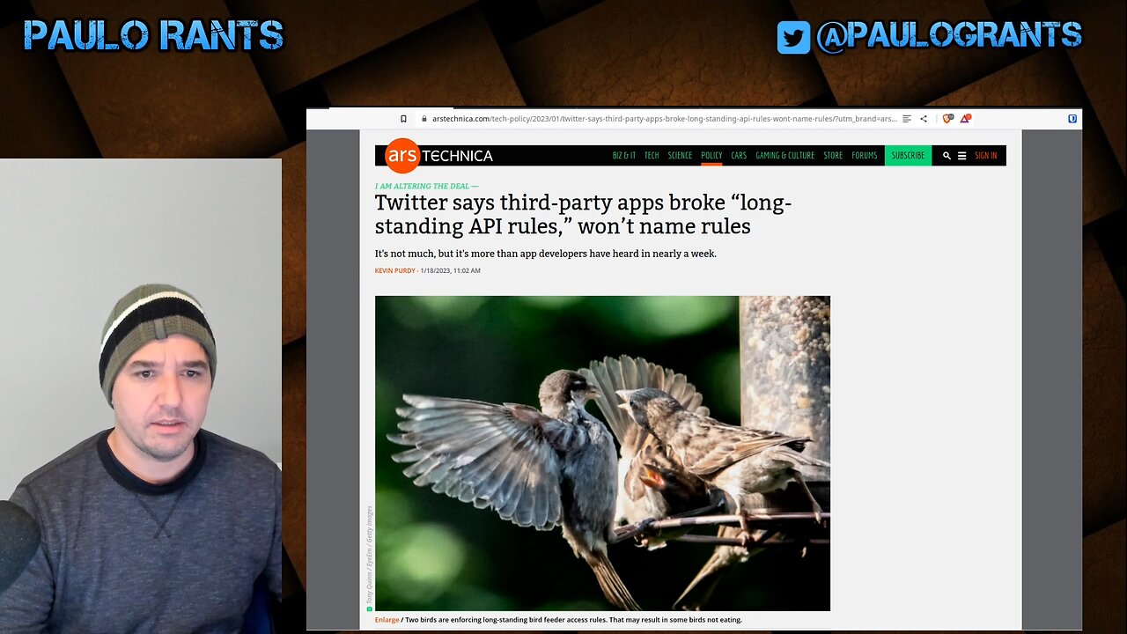Open the POLICY section
The image size is (1127, 634).
coord(711,156)
